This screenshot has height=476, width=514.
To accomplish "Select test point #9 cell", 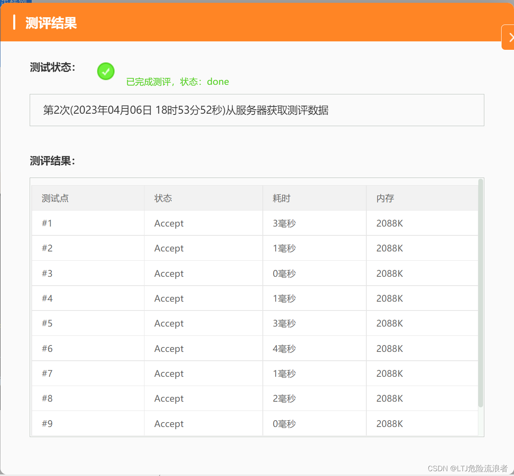I will coord(88,423).
